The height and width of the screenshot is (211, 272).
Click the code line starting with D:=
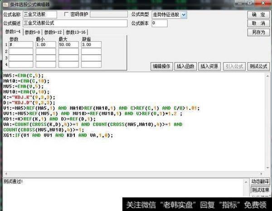pos(29,103)
